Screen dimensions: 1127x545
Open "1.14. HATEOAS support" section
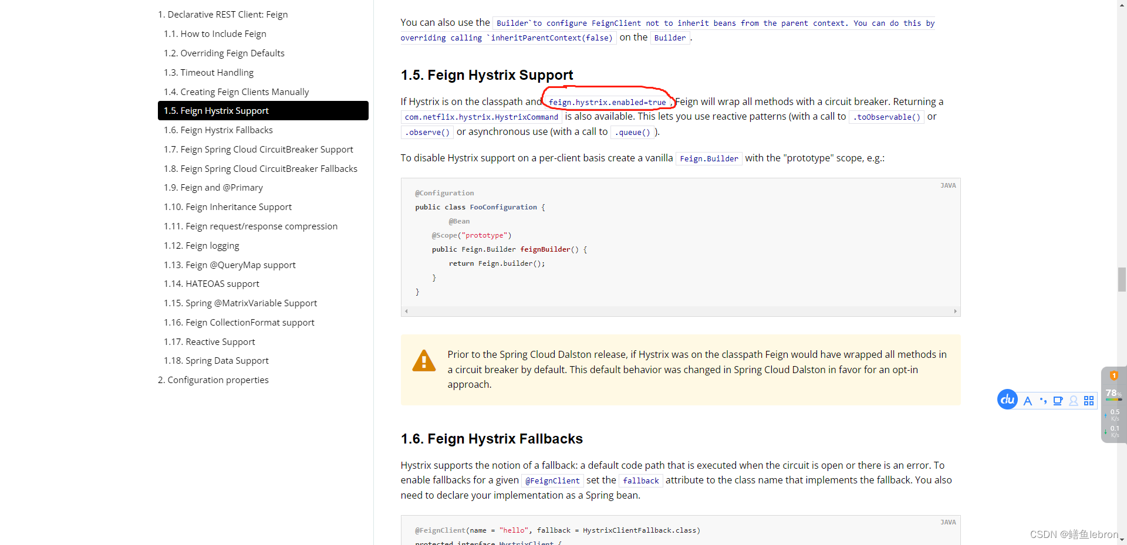211,283
